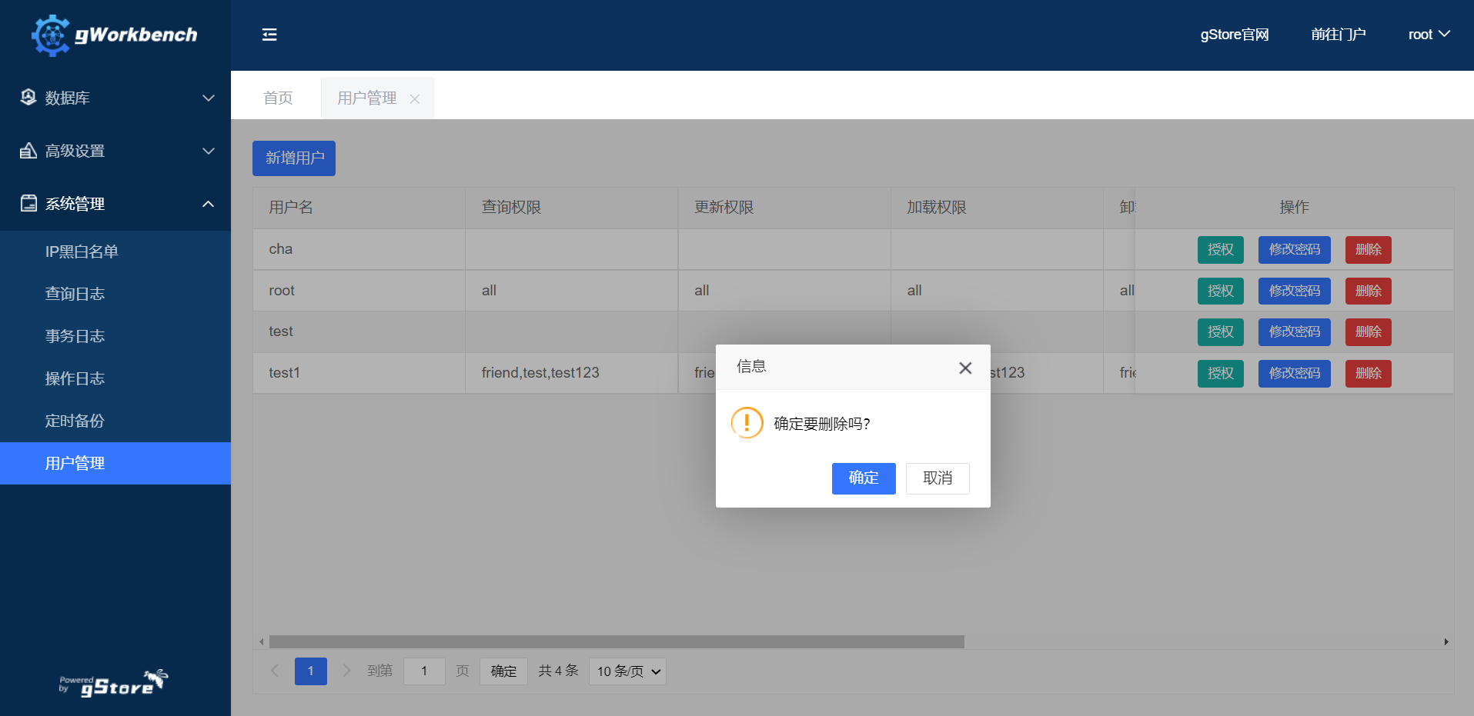The image size is (1474, 716).
Task: Click the orange warning icon in dialog
Action: pyautogui.click(x=747, y=422)
